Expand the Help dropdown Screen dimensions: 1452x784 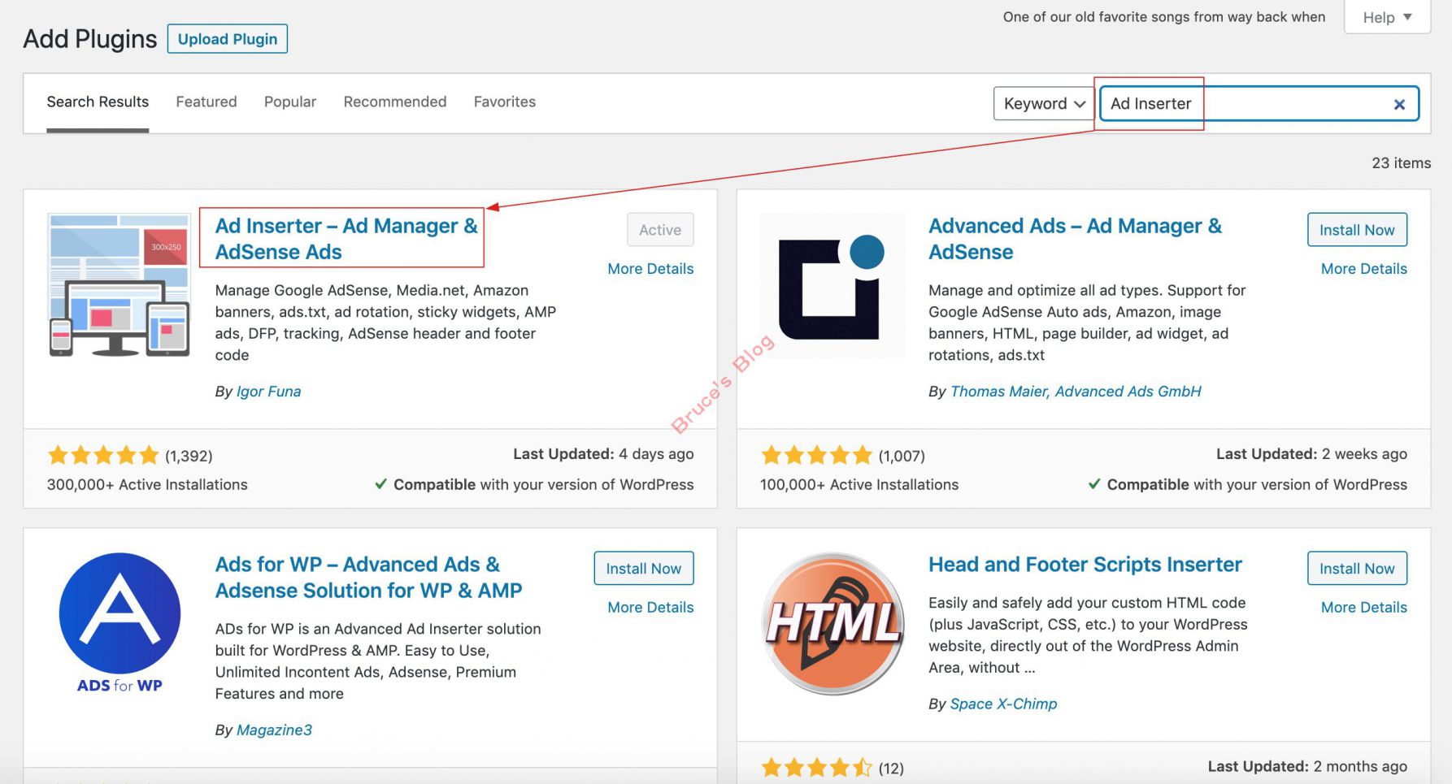pos(1387,17)
